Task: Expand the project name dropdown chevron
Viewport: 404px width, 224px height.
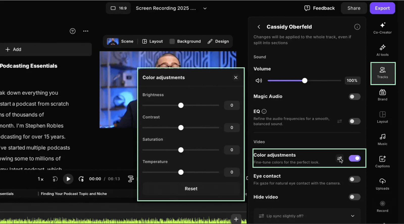Action: (205, 8)
